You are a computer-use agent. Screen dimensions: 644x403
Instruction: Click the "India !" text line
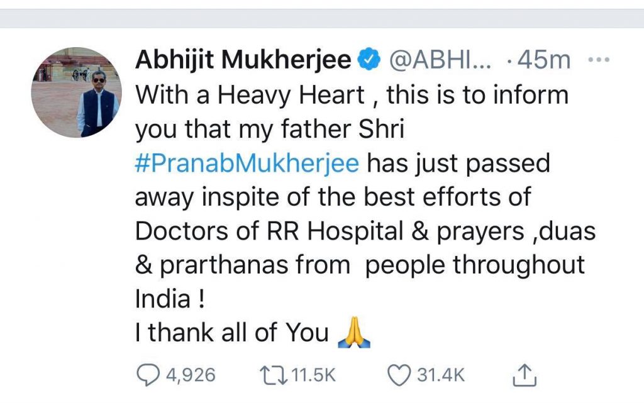coord(170,300)
